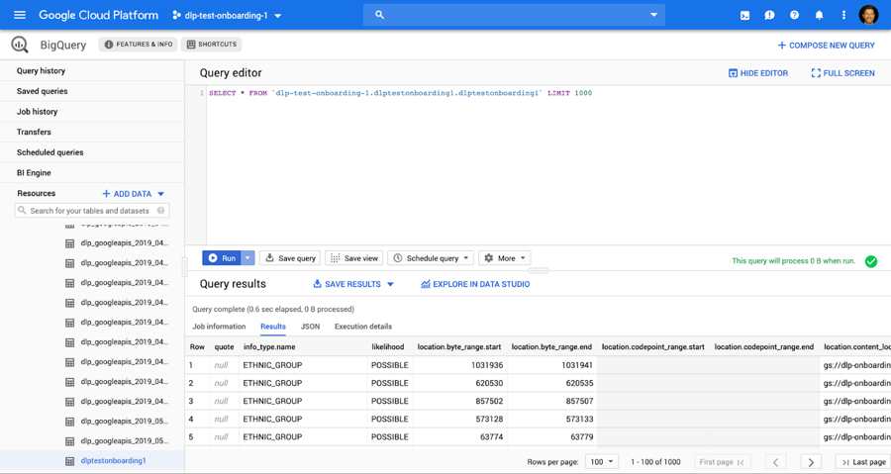Screen dimensions: 891x474
Task: Switch to the JSON tab
Action: tap(310, 327)
